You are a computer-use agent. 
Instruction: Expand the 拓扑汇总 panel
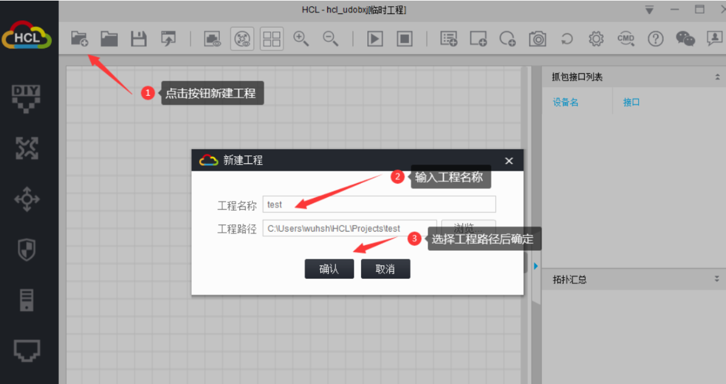point(716,279)
